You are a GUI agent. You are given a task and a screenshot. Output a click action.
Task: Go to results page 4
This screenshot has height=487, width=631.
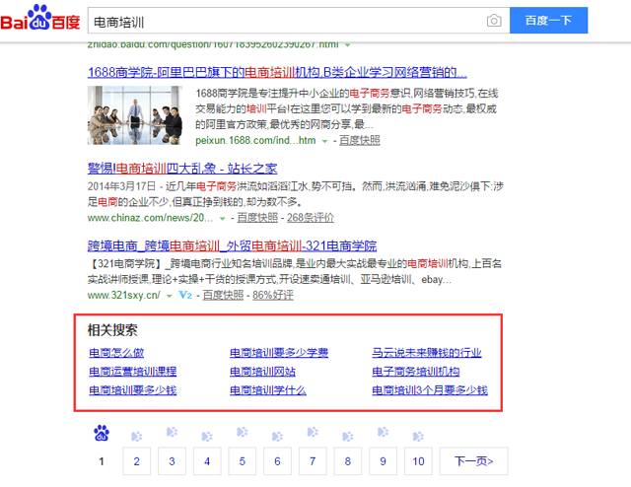[207, 460]
